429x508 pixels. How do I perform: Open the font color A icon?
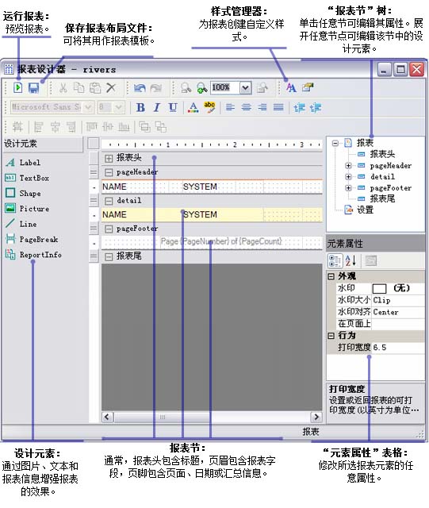click(193, 107)
